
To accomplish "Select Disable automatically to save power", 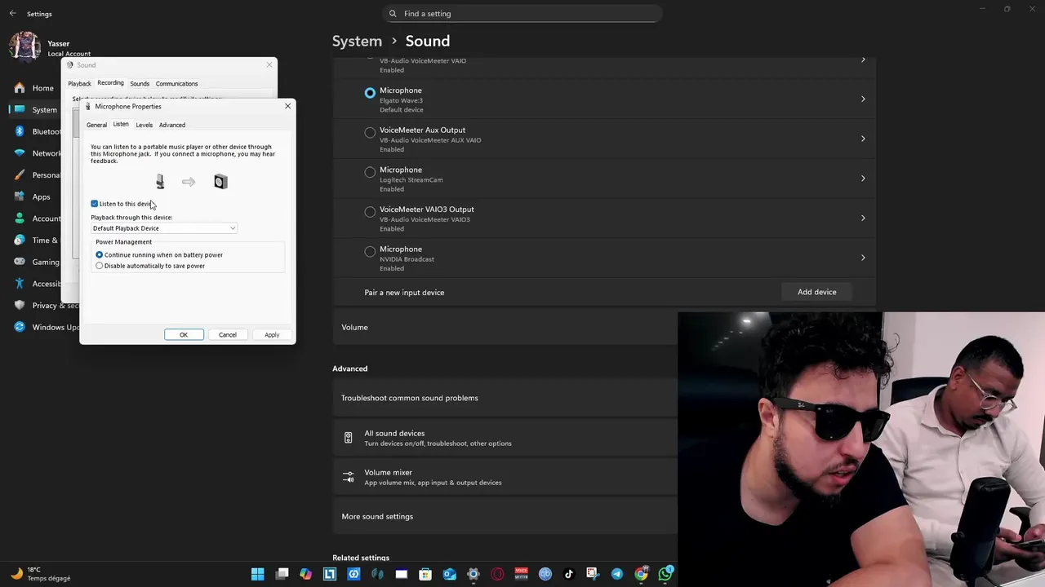I will [100, 266].
